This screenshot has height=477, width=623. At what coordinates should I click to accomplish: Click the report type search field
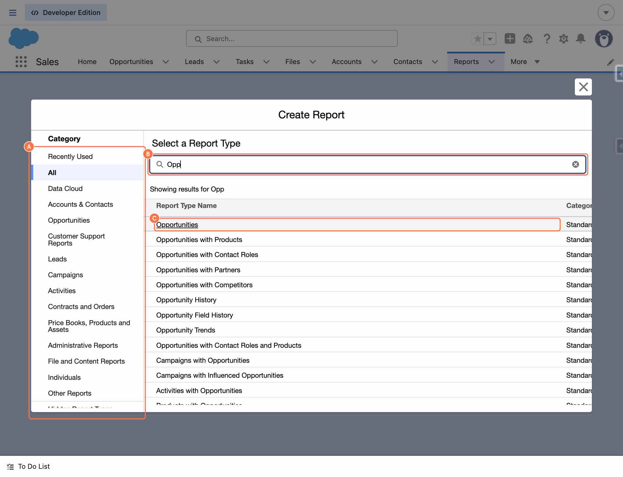(368, 164)
